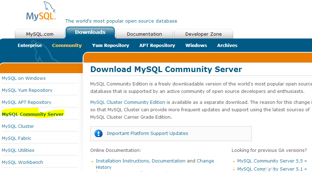Viewport: 312px width, 172px height.
Task: Open MySQL APT Repository sidebar link
Action: [27, 102]
